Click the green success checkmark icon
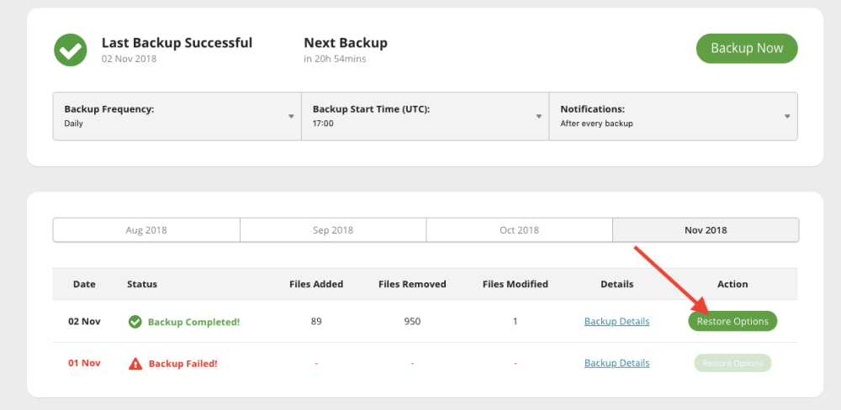The image size is (841, 410). [71, 50]
